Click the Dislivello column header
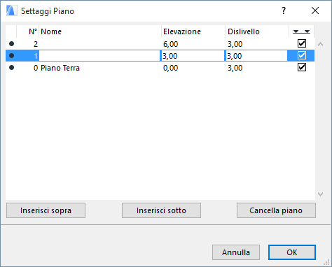 [258, 31]
